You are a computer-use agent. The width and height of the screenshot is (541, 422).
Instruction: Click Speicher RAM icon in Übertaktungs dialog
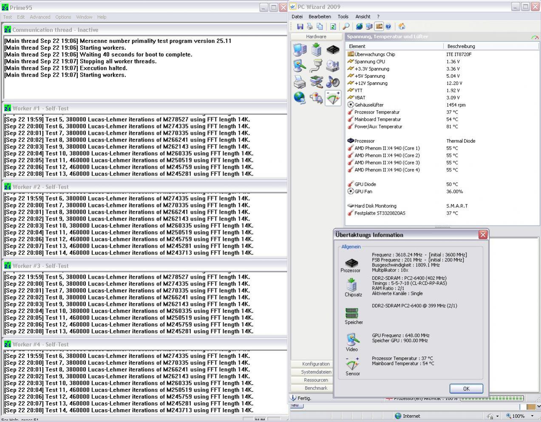352,313
